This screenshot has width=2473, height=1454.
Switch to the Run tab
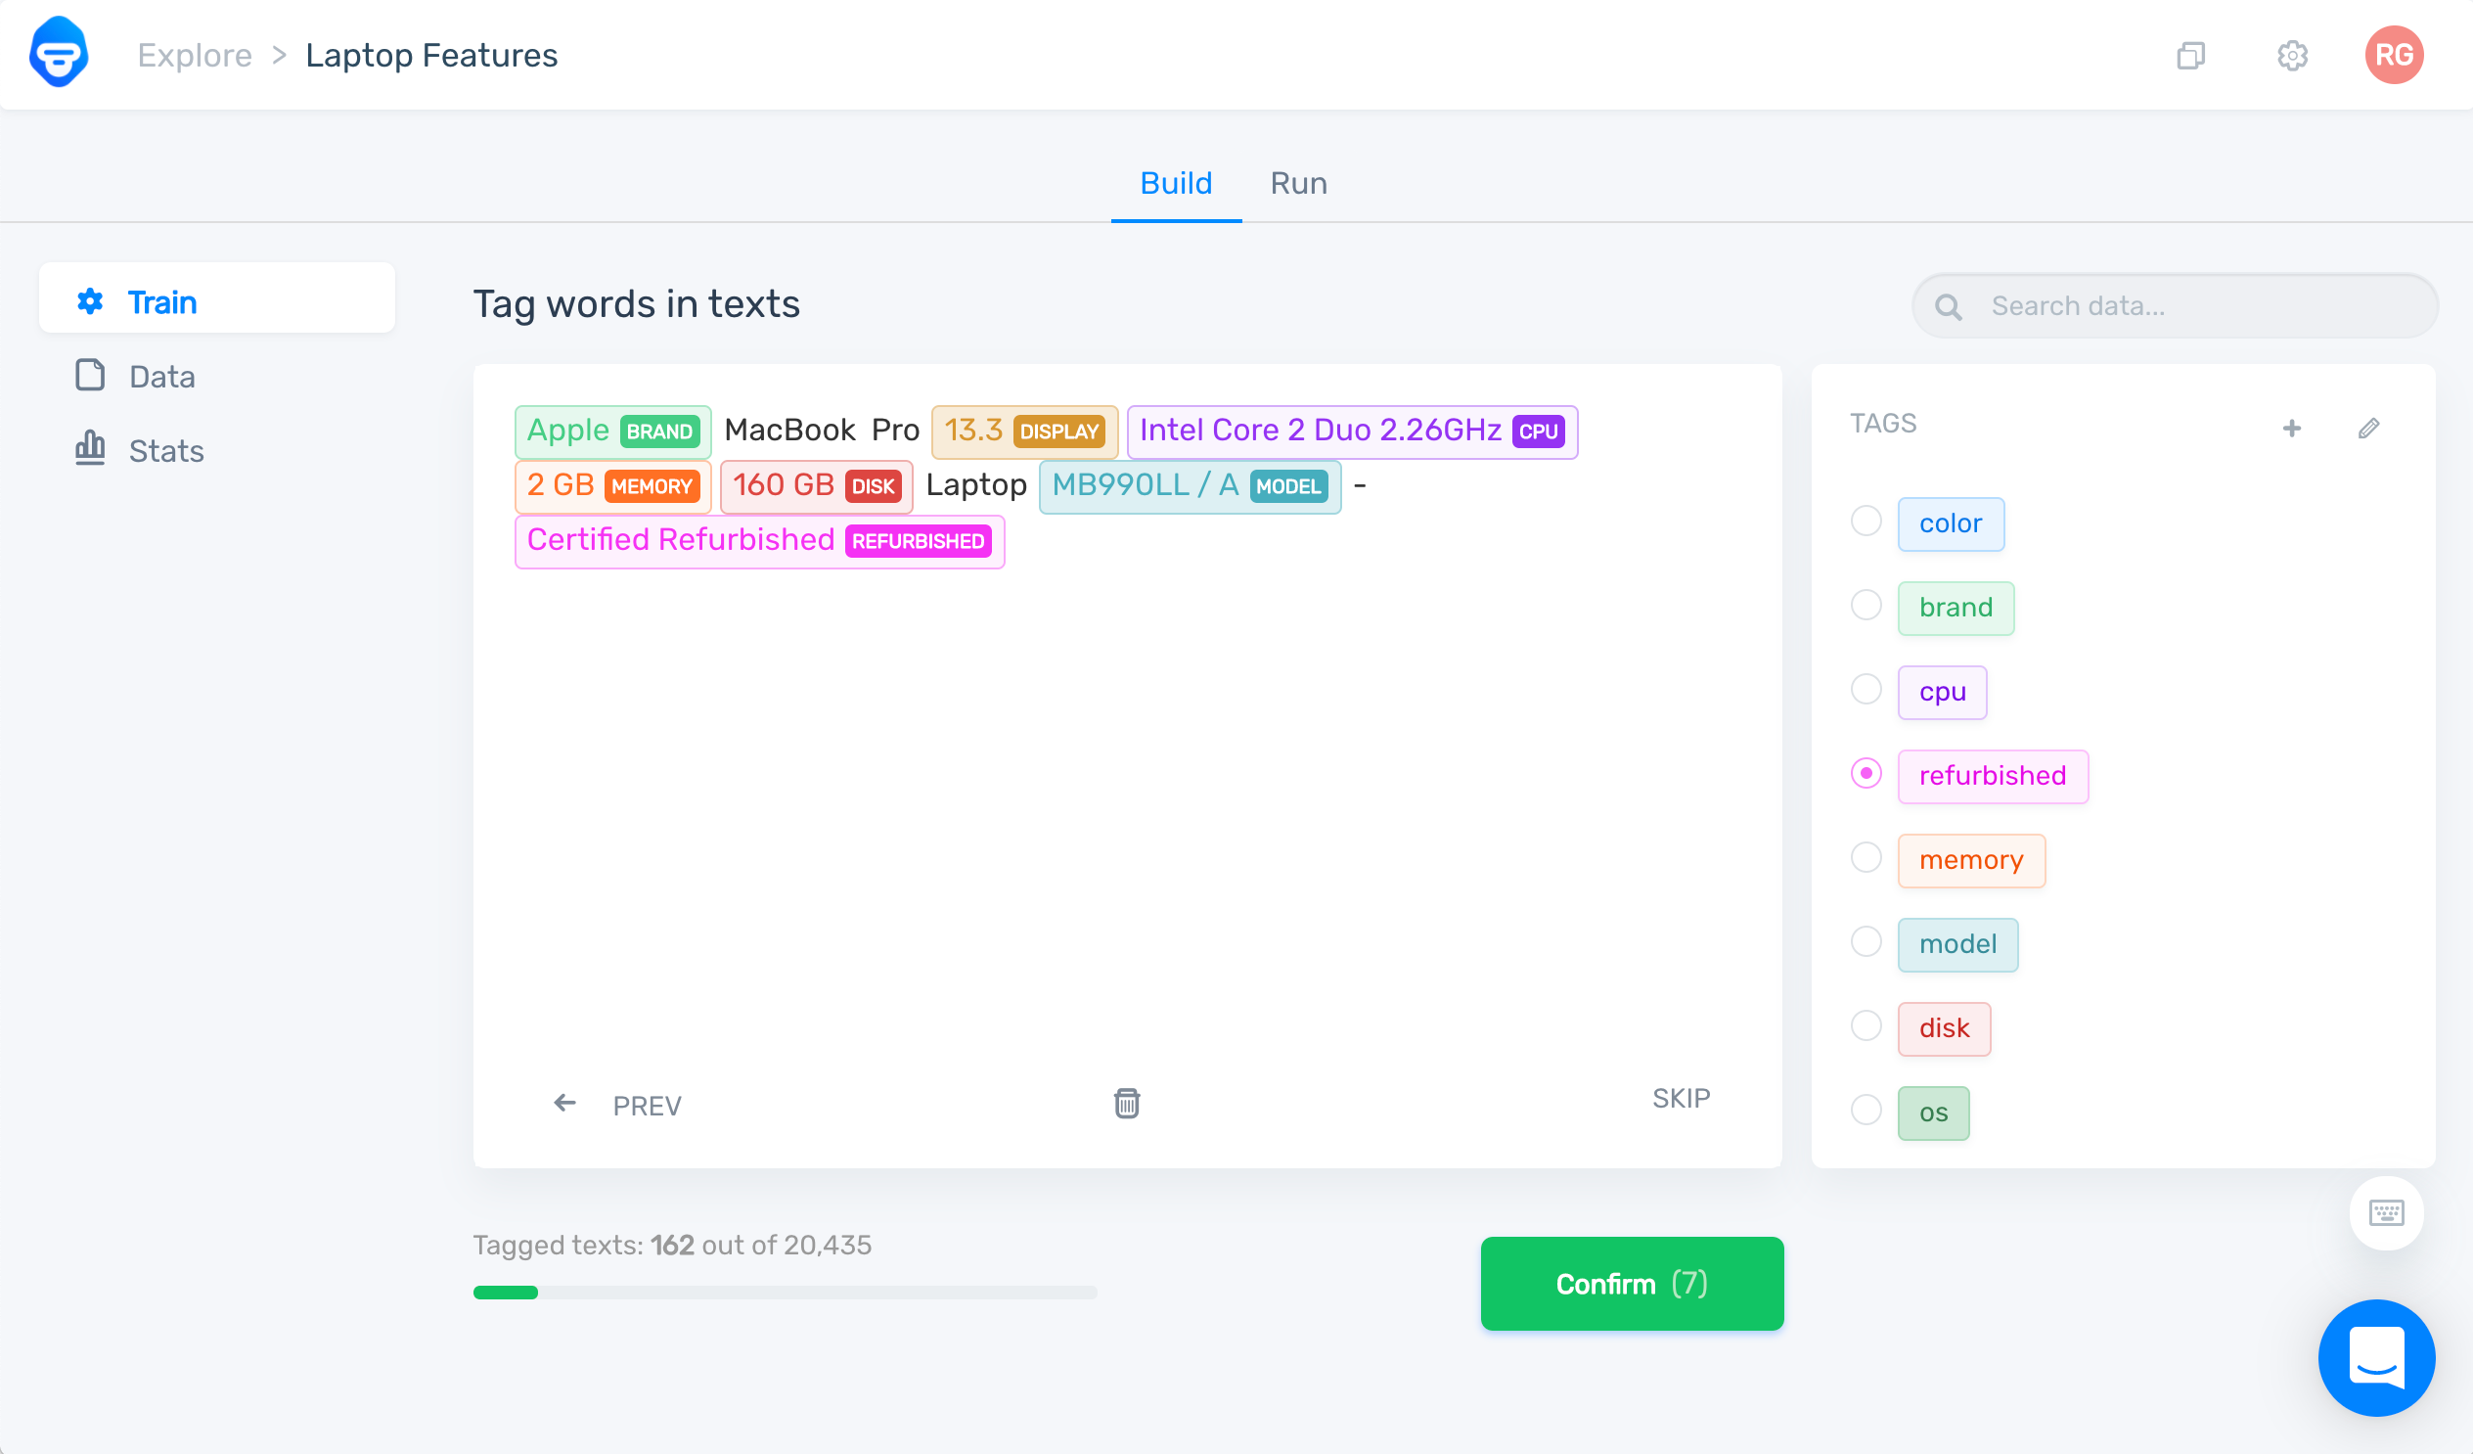pos(1300,182)
